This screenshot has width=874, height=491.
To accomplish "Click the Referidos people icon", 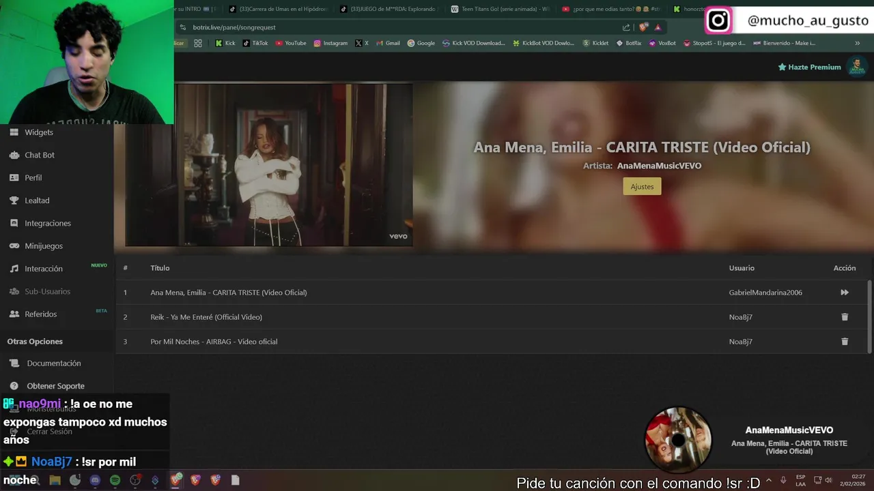I will (x=14, y=314).
